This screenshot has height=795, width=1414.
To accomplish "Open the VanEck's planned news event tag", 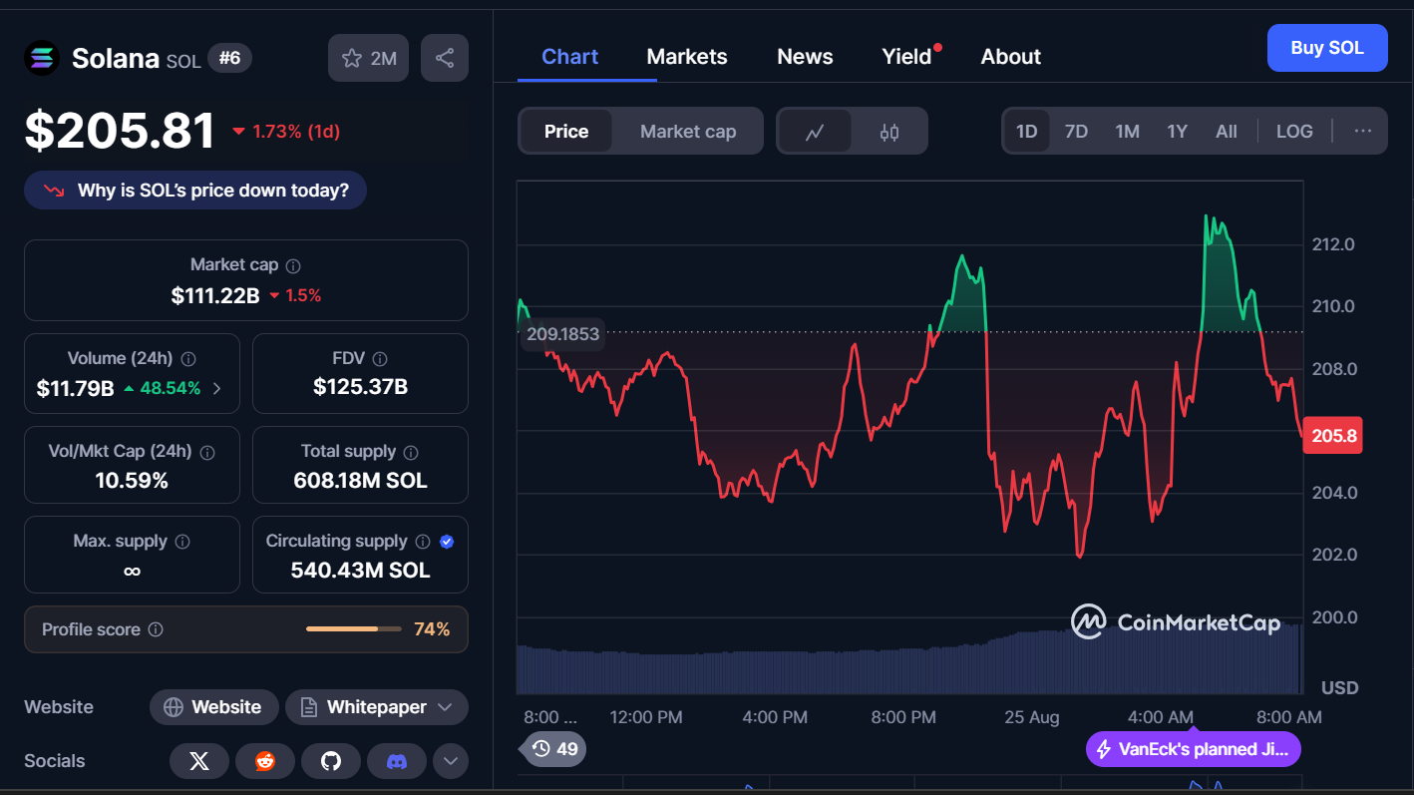I will point(1194,749).
